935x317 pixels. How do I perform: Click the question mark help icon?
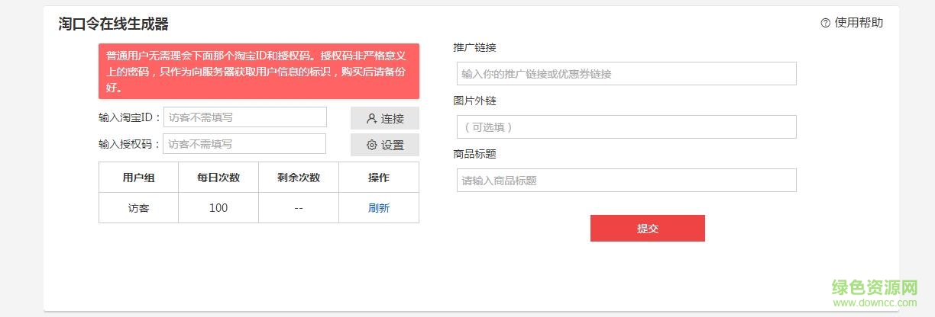coord(825,23)
